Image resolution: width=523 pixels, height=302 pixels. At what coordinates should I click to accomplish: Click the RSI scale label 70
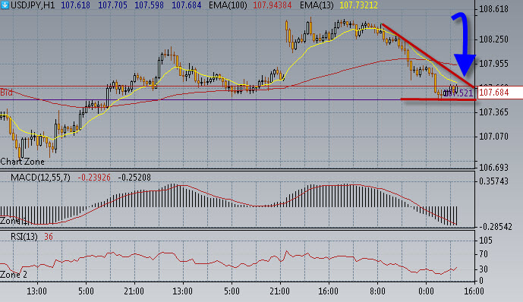click(x=484, y=254)
